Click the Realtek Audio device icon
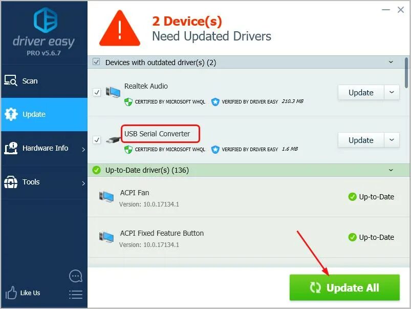Image resolution: width=411 pixels, height=309 pixels. click(x=113, y=92)
